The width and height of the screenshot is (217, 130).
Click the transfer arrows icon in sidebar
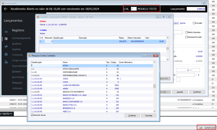click(x=6, y=46)
